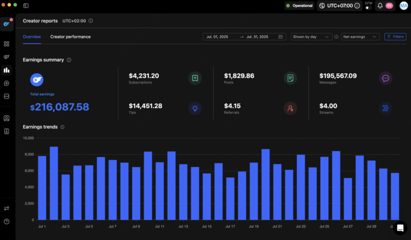Screen dimensions: 411x240
Task: Click the Tips lightbulb icon
Action: point(195,107)
